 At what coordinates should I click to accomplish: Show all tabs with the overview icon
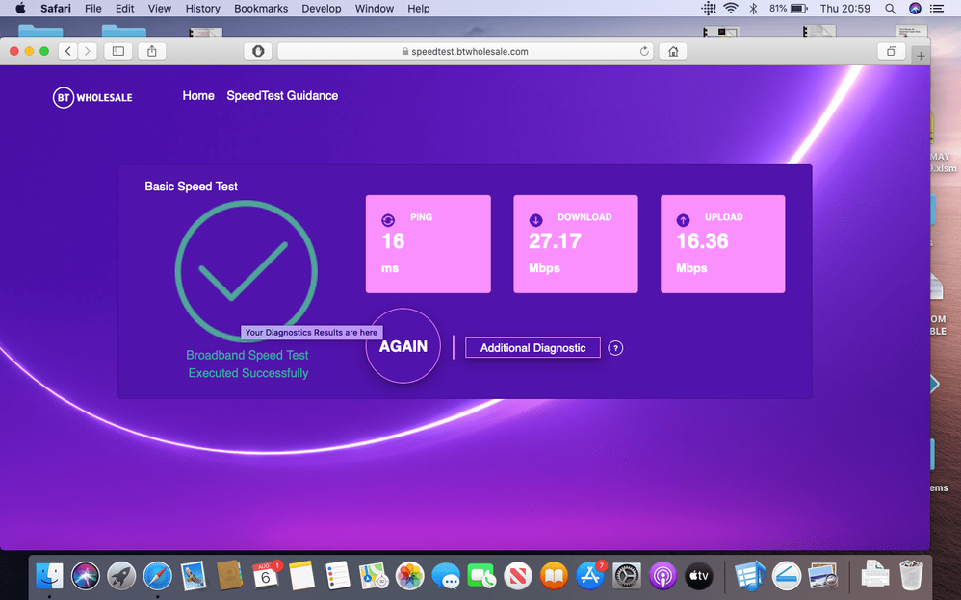click(x=892, y=51)
